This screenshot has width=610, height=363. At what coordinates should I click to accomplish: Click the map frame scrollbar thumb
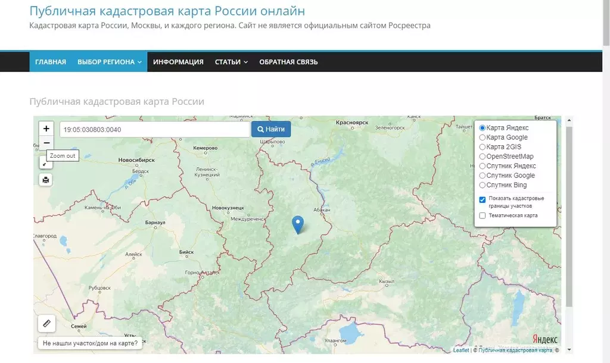[x=569, y=216]
